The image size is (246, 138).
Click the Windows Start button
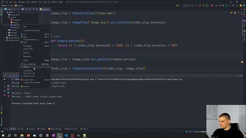(x=3, y=135)
